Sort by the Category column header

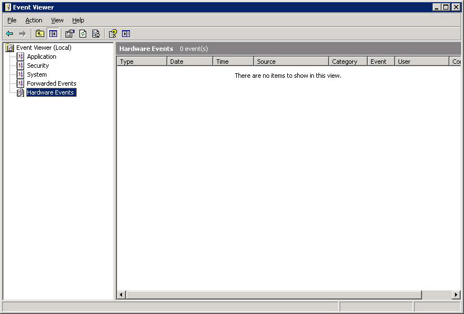(348, 61)
